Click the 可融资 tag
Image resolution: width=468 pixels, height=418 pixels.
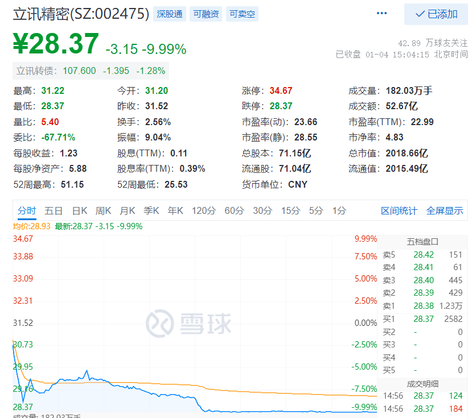coord(206,14)
